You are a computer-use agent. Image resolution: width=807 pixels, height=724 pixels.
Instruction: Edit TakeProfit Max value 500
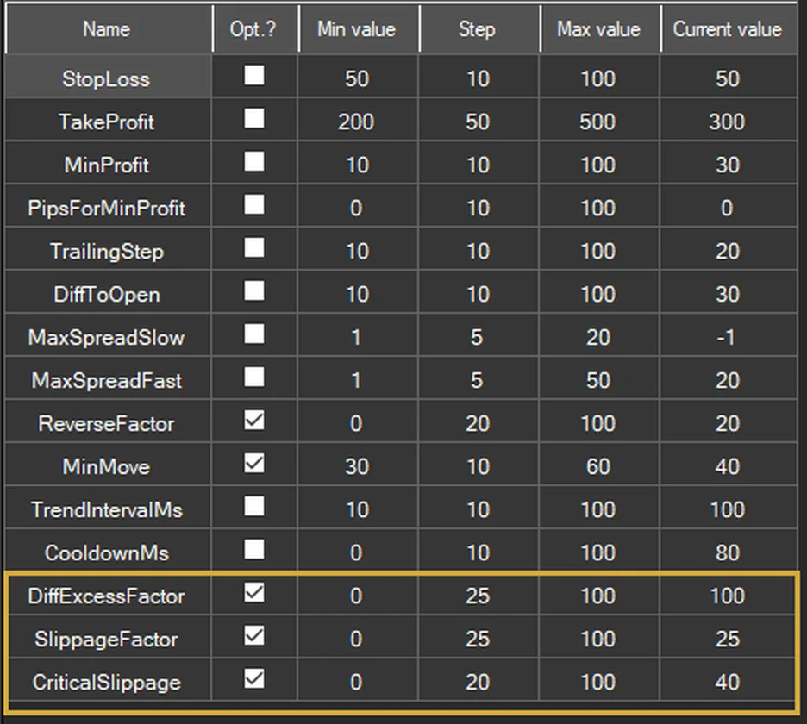599,120
